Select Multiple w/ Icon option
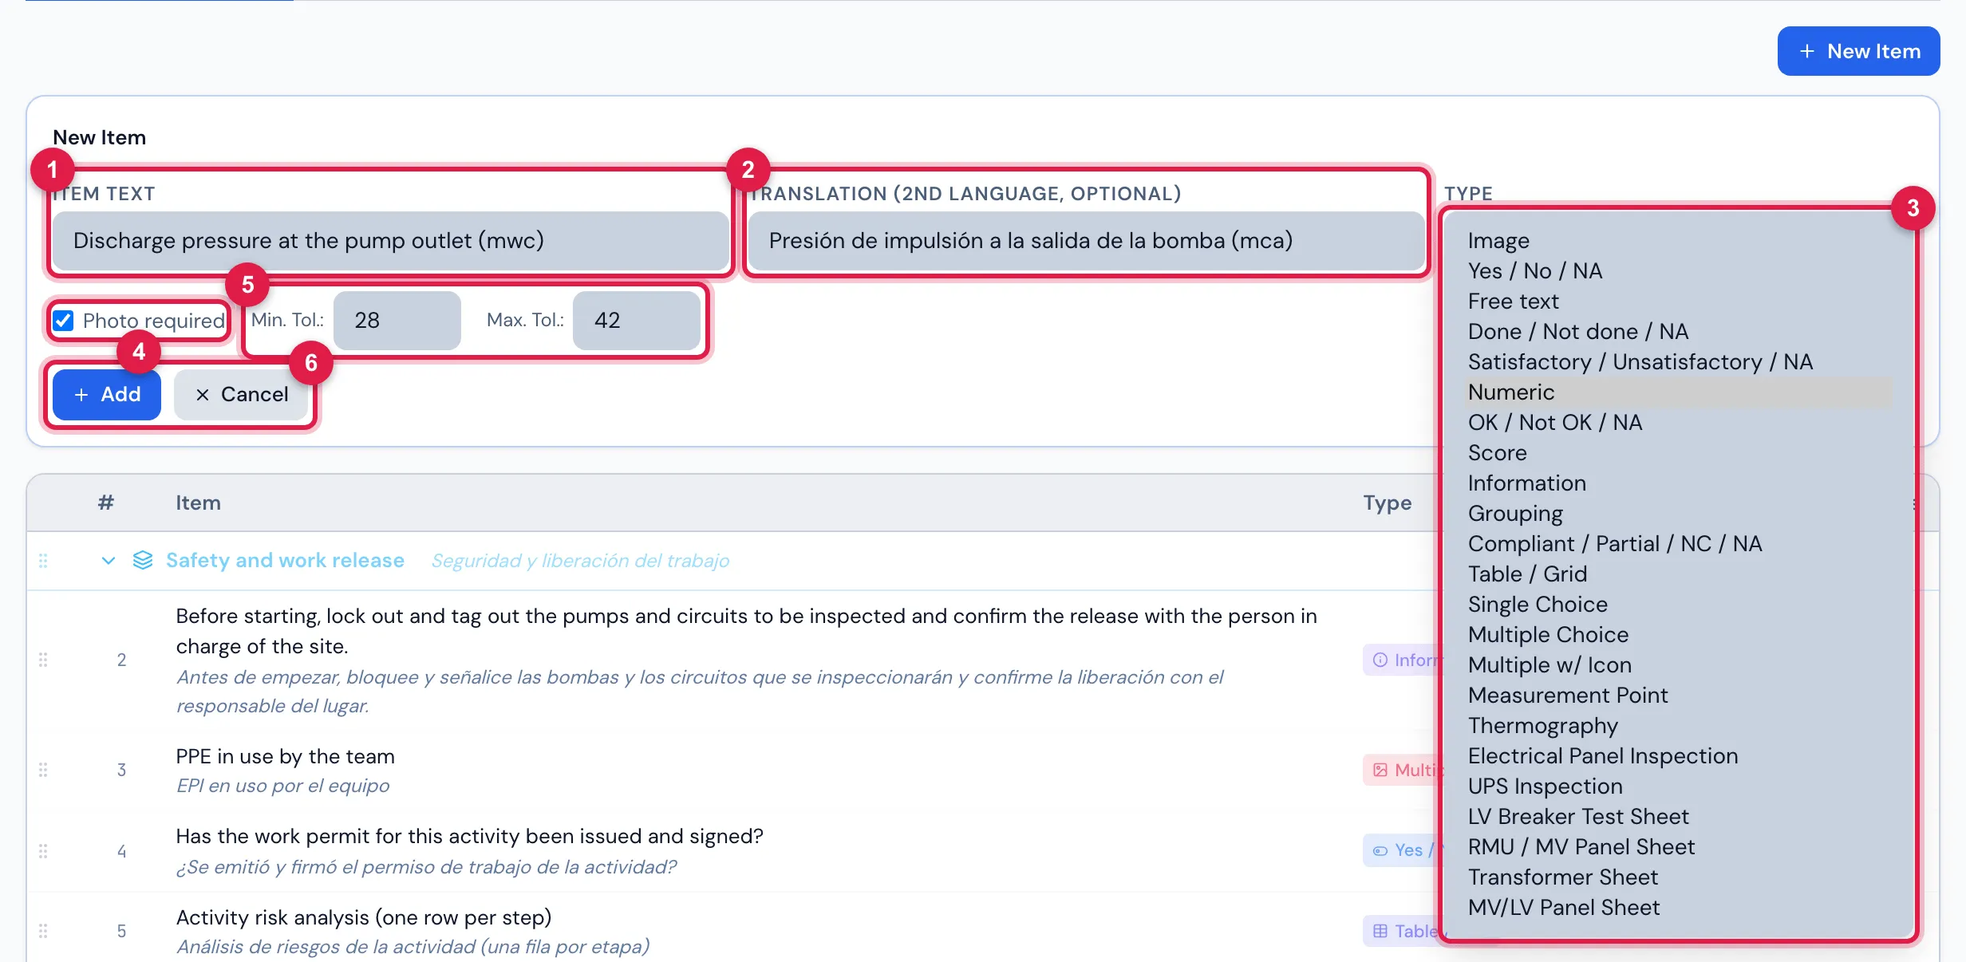Screen dimensions: 1966x962 coord(1680,665)
